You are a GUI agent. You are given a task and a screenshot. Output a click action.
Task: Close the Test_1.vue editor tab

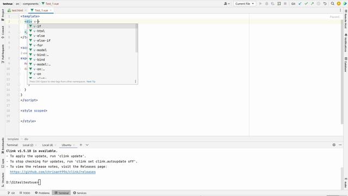[x=51, y=10]
